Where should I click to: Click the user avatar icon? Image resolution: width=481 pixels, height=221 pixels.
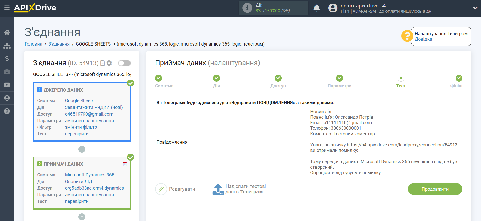[x=333, y=8]
